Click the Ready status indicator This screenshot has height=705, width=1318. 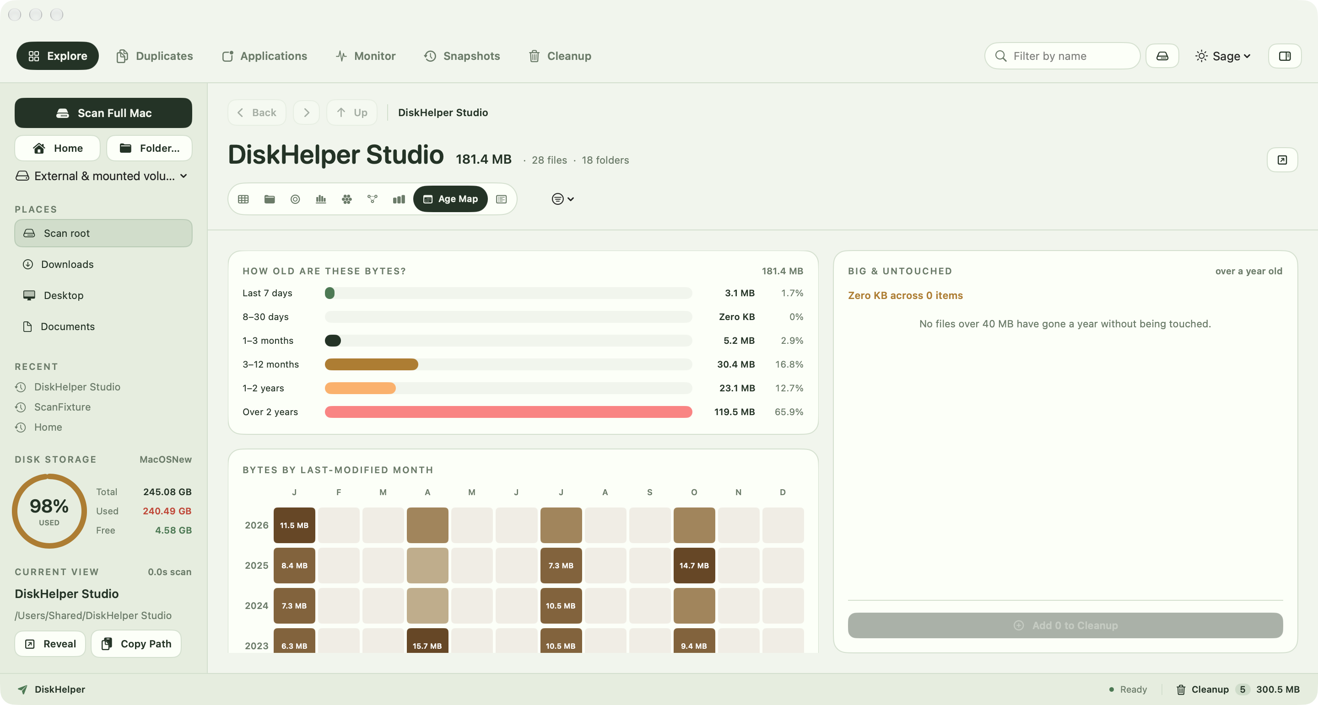point(1128,689)
